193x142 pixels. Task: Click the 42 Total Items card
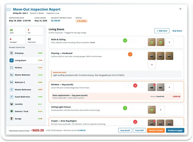coord(35,40)
